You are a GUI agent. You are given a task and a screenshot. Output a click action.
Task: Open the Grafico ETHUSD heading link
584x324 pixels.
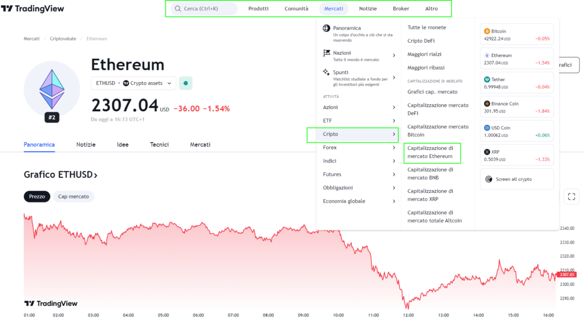click(x=60, y=175)
